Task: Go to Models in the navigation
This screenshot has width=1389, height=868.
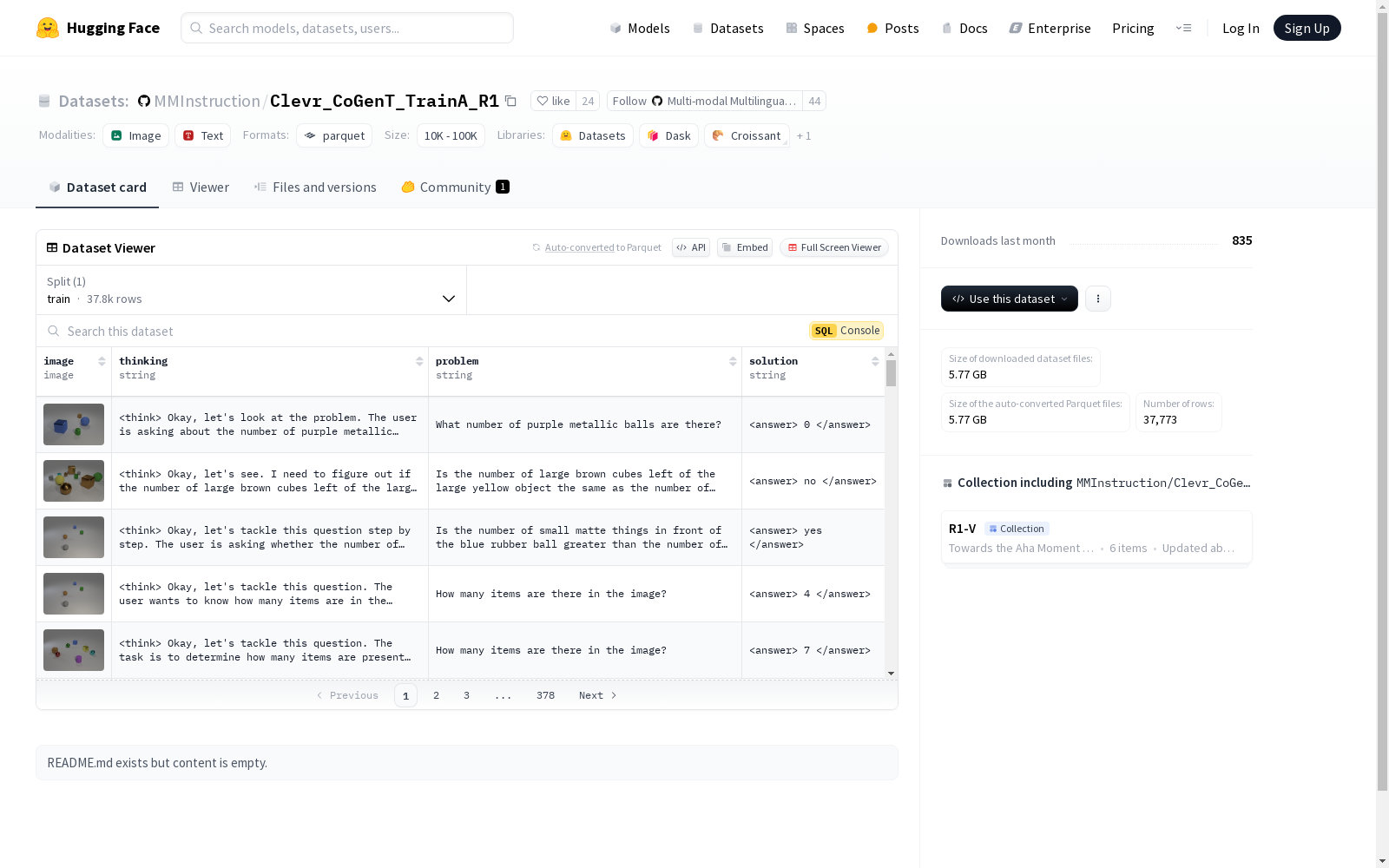Action: tap(640, 28)
